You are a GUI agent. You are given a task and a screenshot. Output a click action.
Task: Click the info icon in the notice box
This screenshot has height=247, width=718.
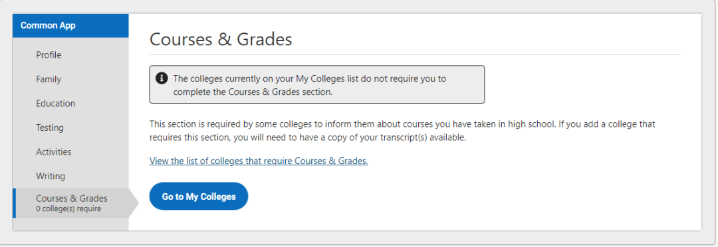[x=162, y=78]
